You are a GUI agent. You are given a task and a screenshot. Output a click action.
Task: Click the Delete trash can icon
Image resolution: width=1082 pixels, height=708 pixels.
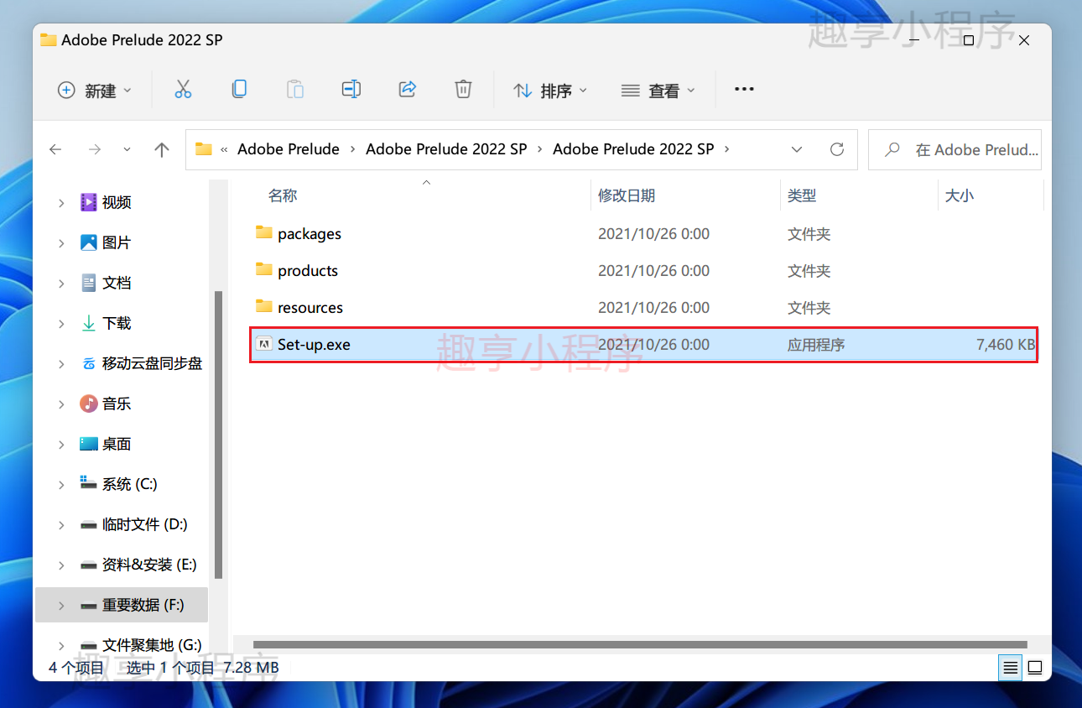(463, 89)
